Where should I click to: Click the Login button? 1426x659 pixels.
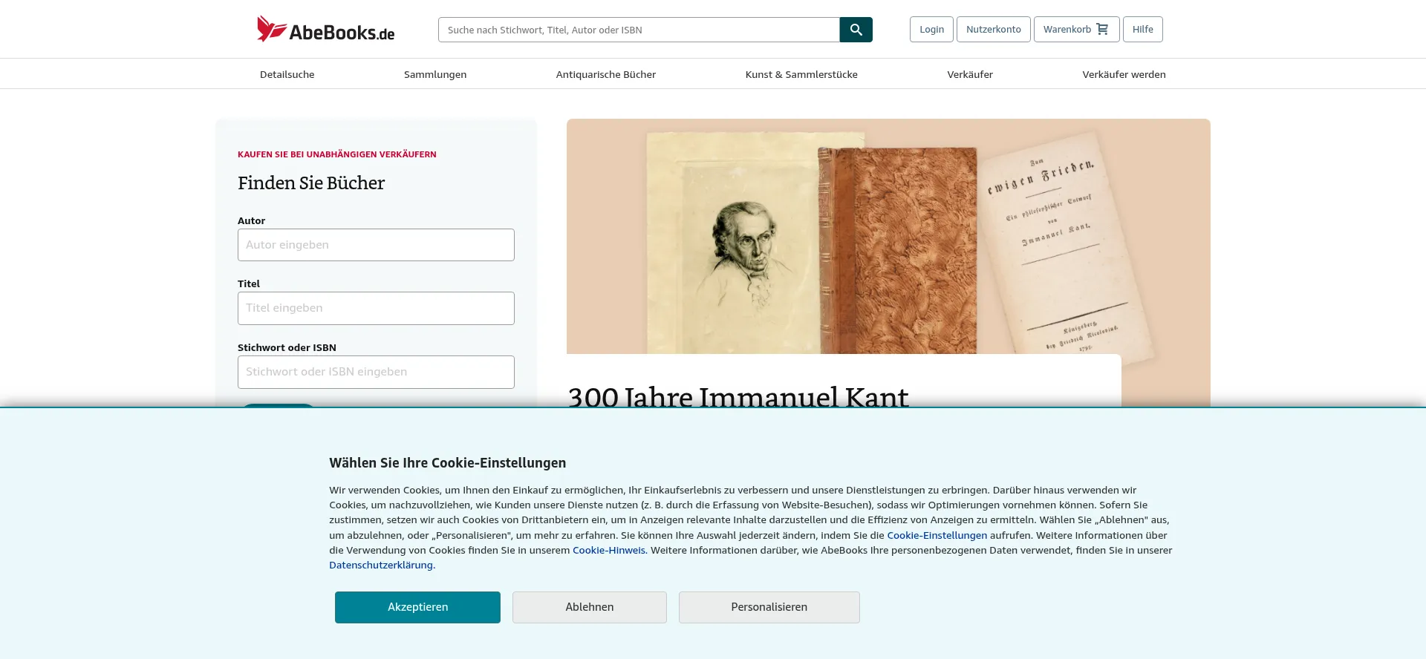[931, 29]
